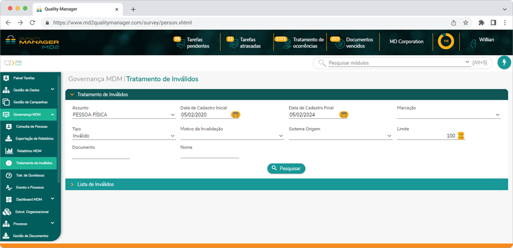The image size is (513, 248).
Task: Open Tratamento de ocorrências header icon
Action: click(x=283, y=42)
